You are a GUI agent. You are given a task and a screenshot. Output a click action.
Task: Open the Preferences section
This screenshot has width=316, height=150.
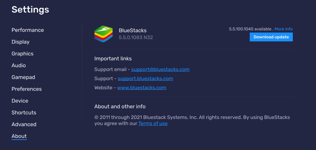[x=27, y=89]
